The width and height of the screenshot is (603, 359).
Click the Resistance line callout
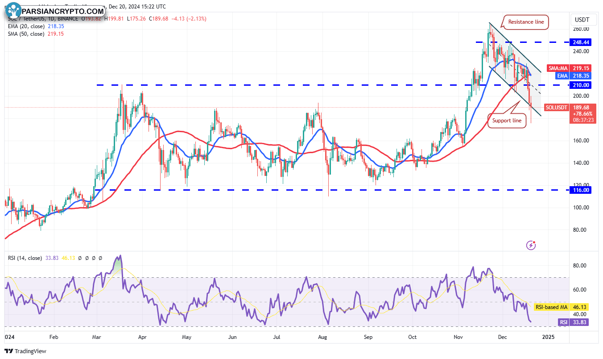coord(526,21)
